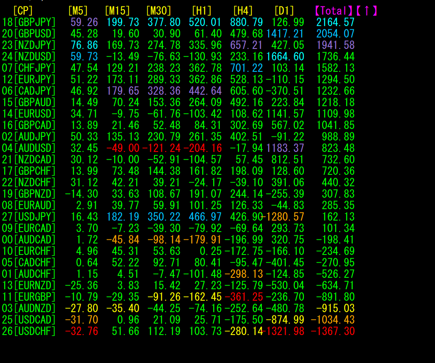
Task: Select the 03[AUDNZD] row label
Action: coord(29,308)
